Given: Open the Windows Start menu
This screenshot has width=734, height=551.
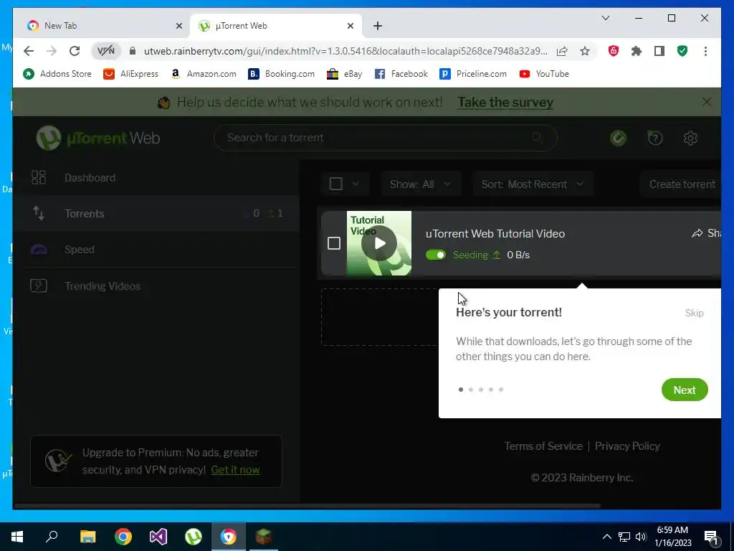Looking at the screenshot, I should click(17, 537).
